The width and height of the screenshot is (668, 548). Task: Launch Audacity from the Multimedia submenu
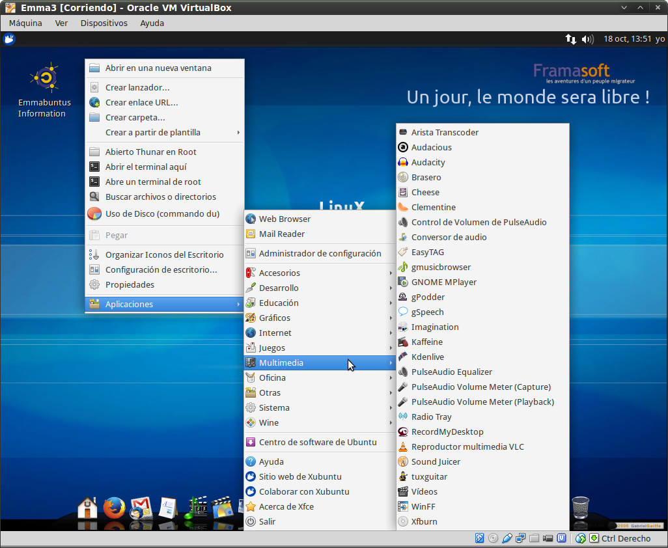click(x=428, y=162)
